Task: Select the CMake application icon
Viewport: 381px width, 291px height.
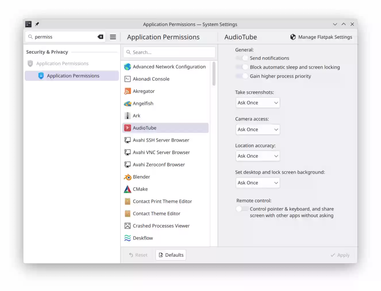Action: [127, 189]
